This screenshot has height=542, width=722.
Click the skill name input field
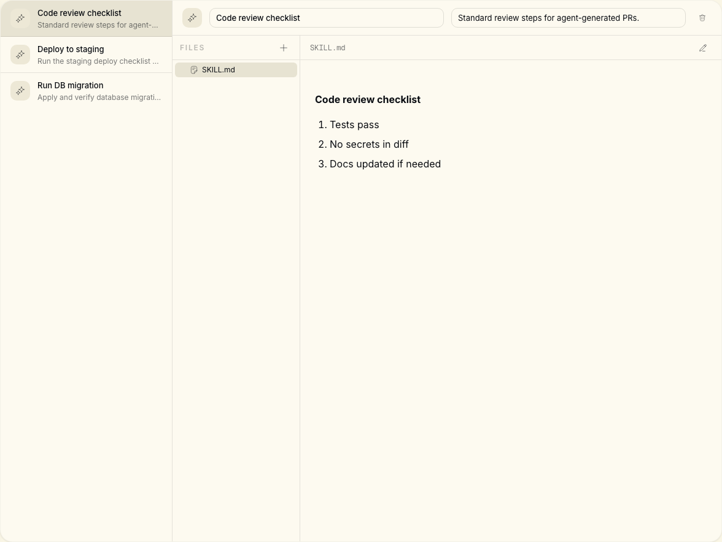[x=327, y=18]
